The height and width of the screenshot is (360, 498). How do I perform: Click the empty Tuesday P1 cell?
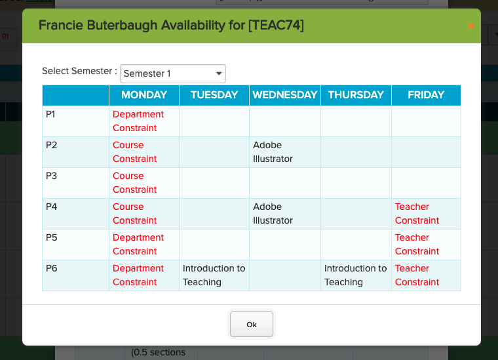pyautogui.click(x=214, y=121)
